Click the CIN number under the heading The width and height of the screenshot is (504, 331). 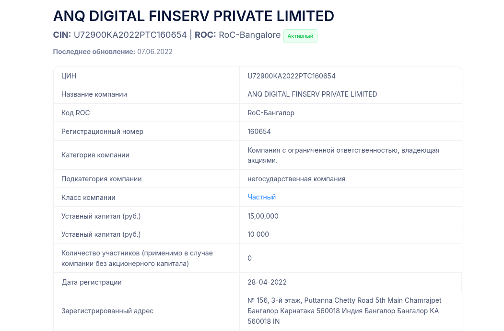coord(130,35)
